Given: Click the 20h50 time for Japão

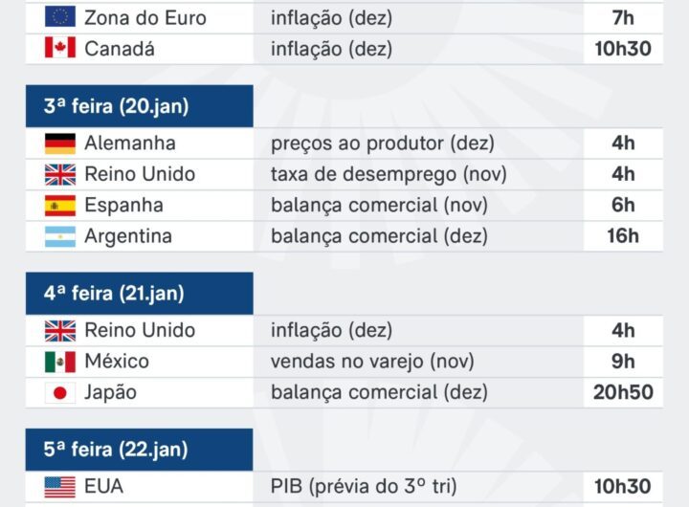Looking at the screenshot, I should [x=623, y=392].
